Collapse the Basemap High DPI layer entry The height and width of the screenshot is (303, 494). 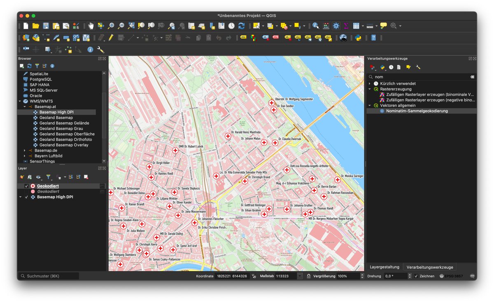[21, 197]
